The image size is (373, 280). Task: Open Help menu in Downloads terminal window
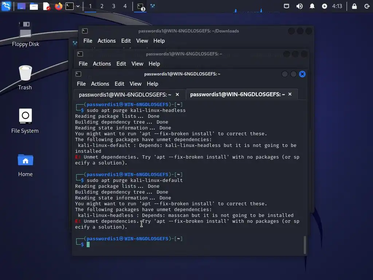pyautogui.click(x=159, y=41)
